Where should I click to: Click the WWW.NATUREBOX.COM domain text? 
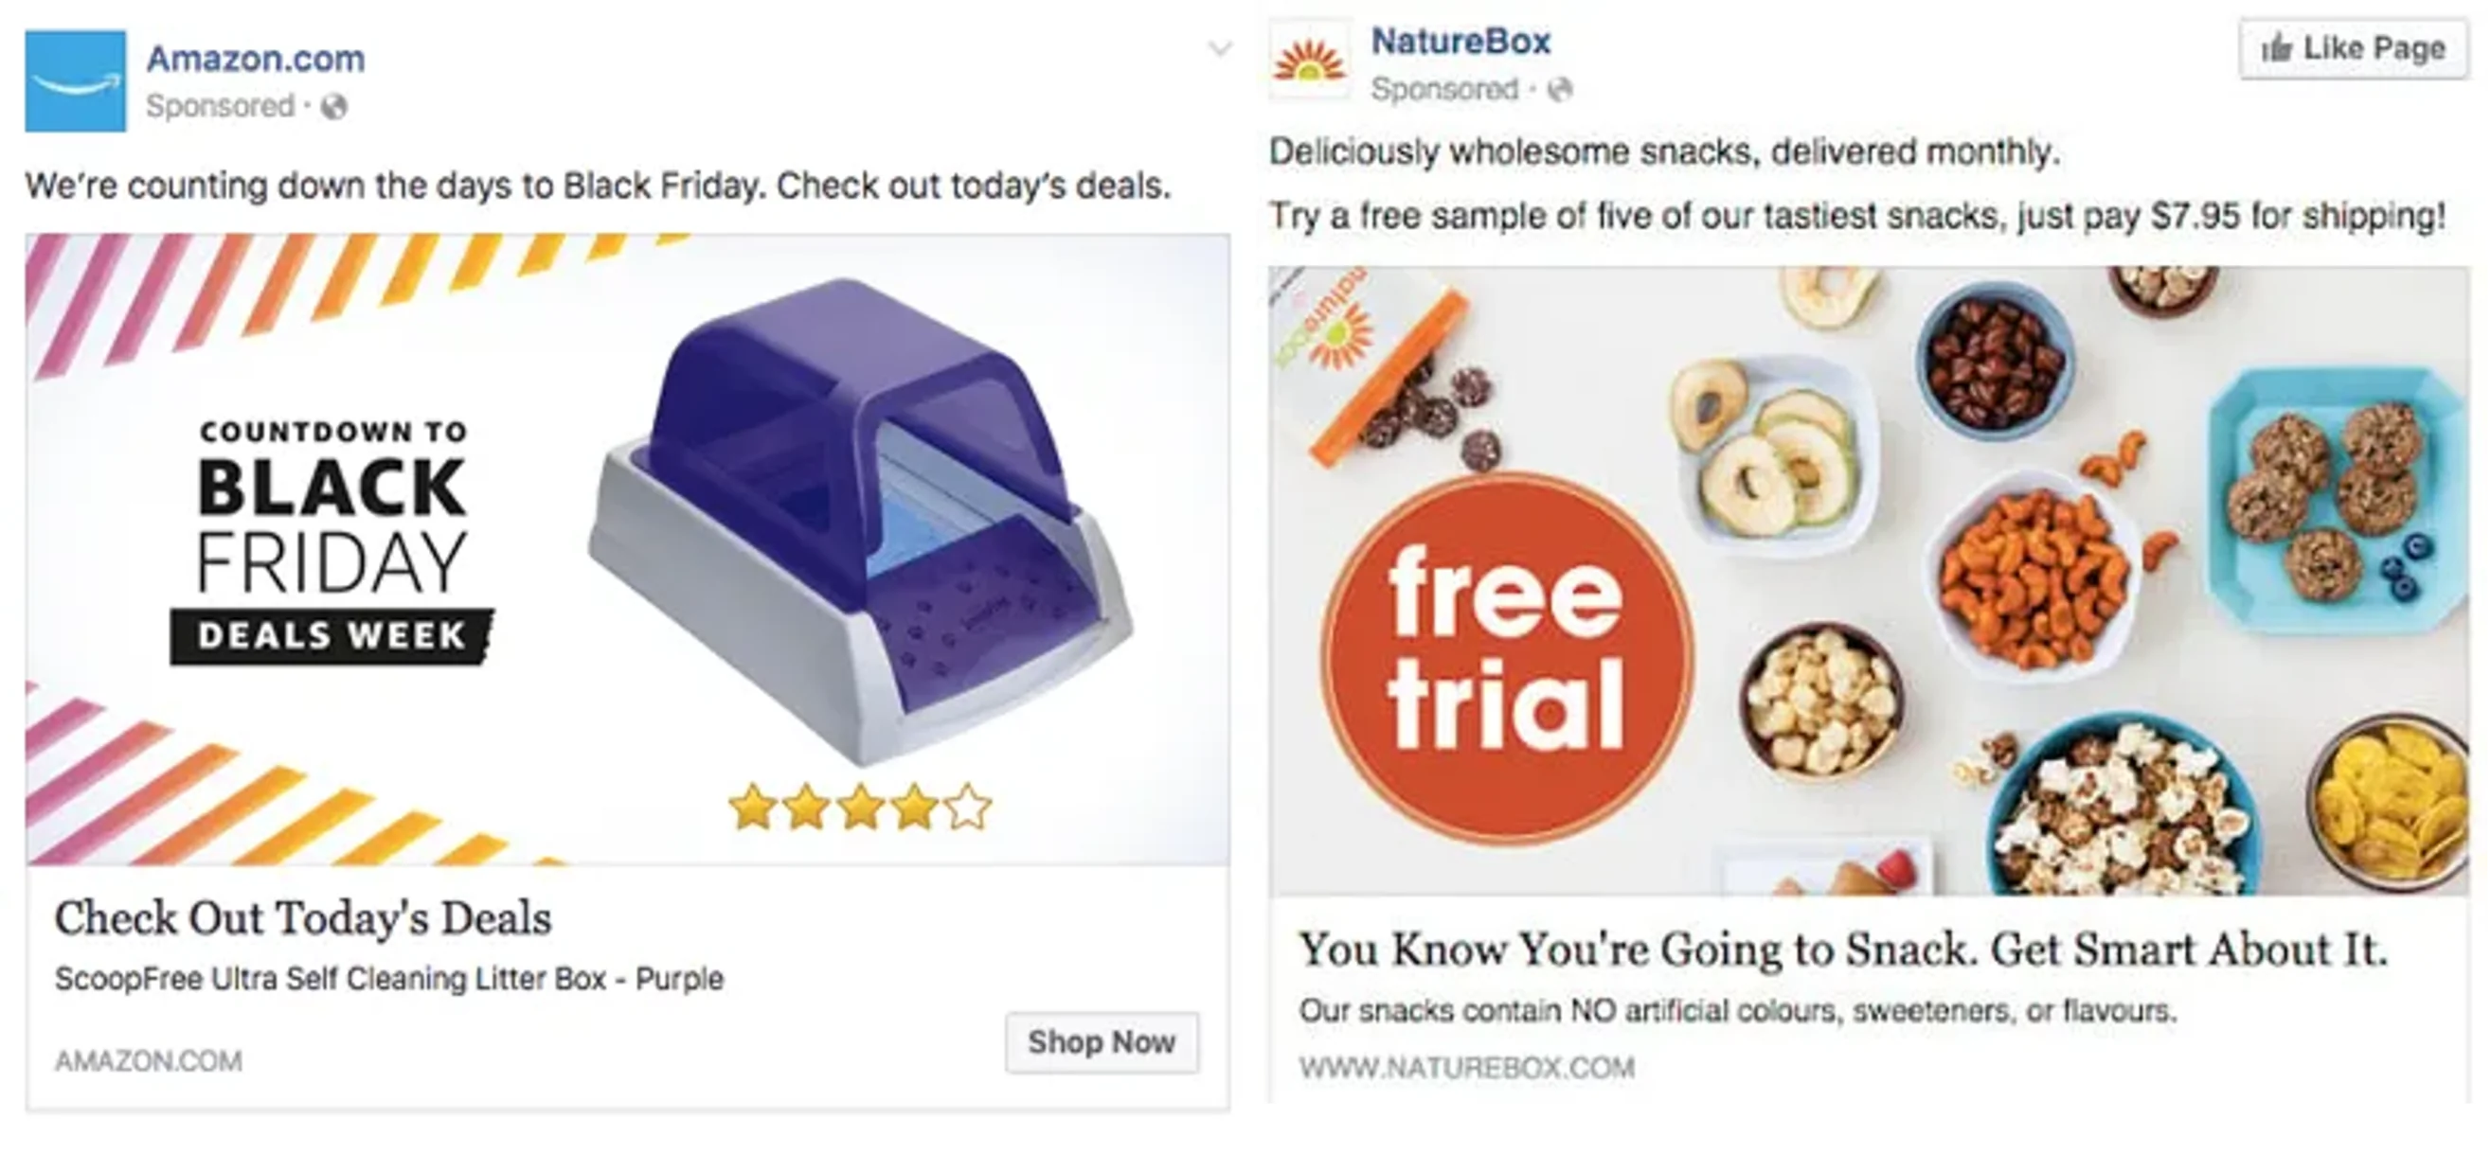1467,1068
